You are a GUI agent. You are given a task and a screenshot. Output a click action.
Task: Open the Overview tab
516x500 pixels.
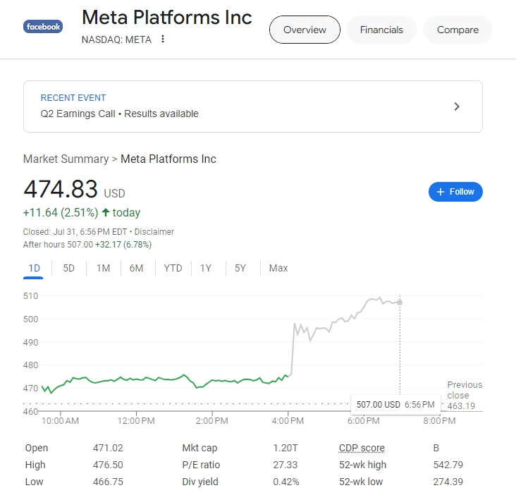point(305,30)
